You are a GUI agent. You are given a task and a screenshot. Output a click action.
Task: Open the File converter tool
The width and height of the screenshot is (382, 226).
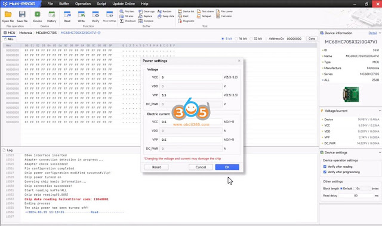(x=224, y=11)
